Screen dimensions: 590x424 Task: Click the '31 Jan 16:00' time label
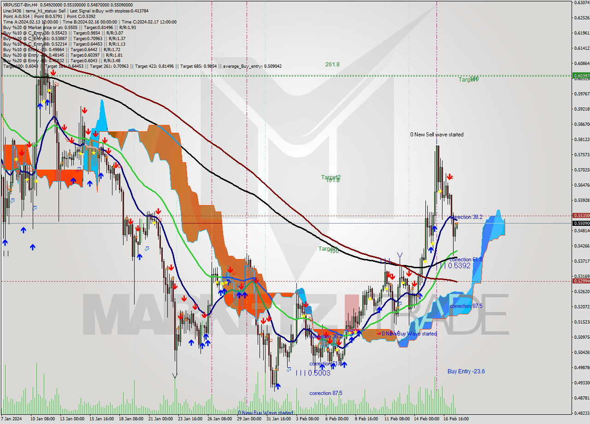coord(278,419)
